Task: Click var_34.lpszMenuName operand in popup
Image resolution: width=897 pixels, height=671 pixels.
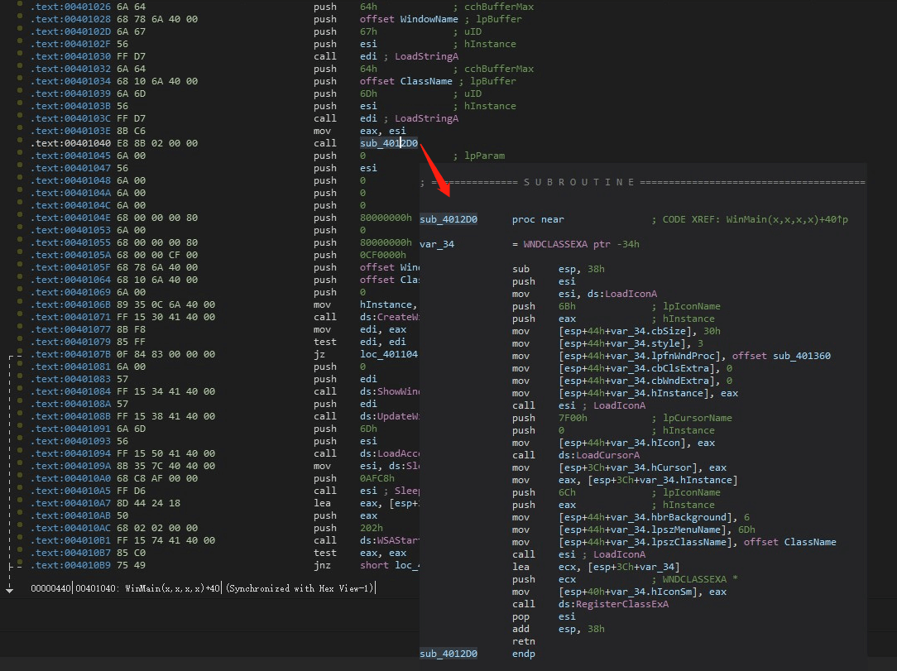Action: click(642, 530)
